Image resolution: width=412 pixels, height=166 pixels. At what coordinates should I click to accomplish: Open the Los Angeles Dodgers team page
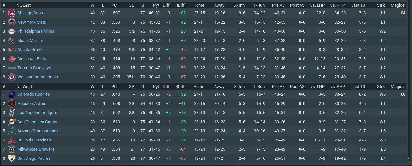pos(37,113)
